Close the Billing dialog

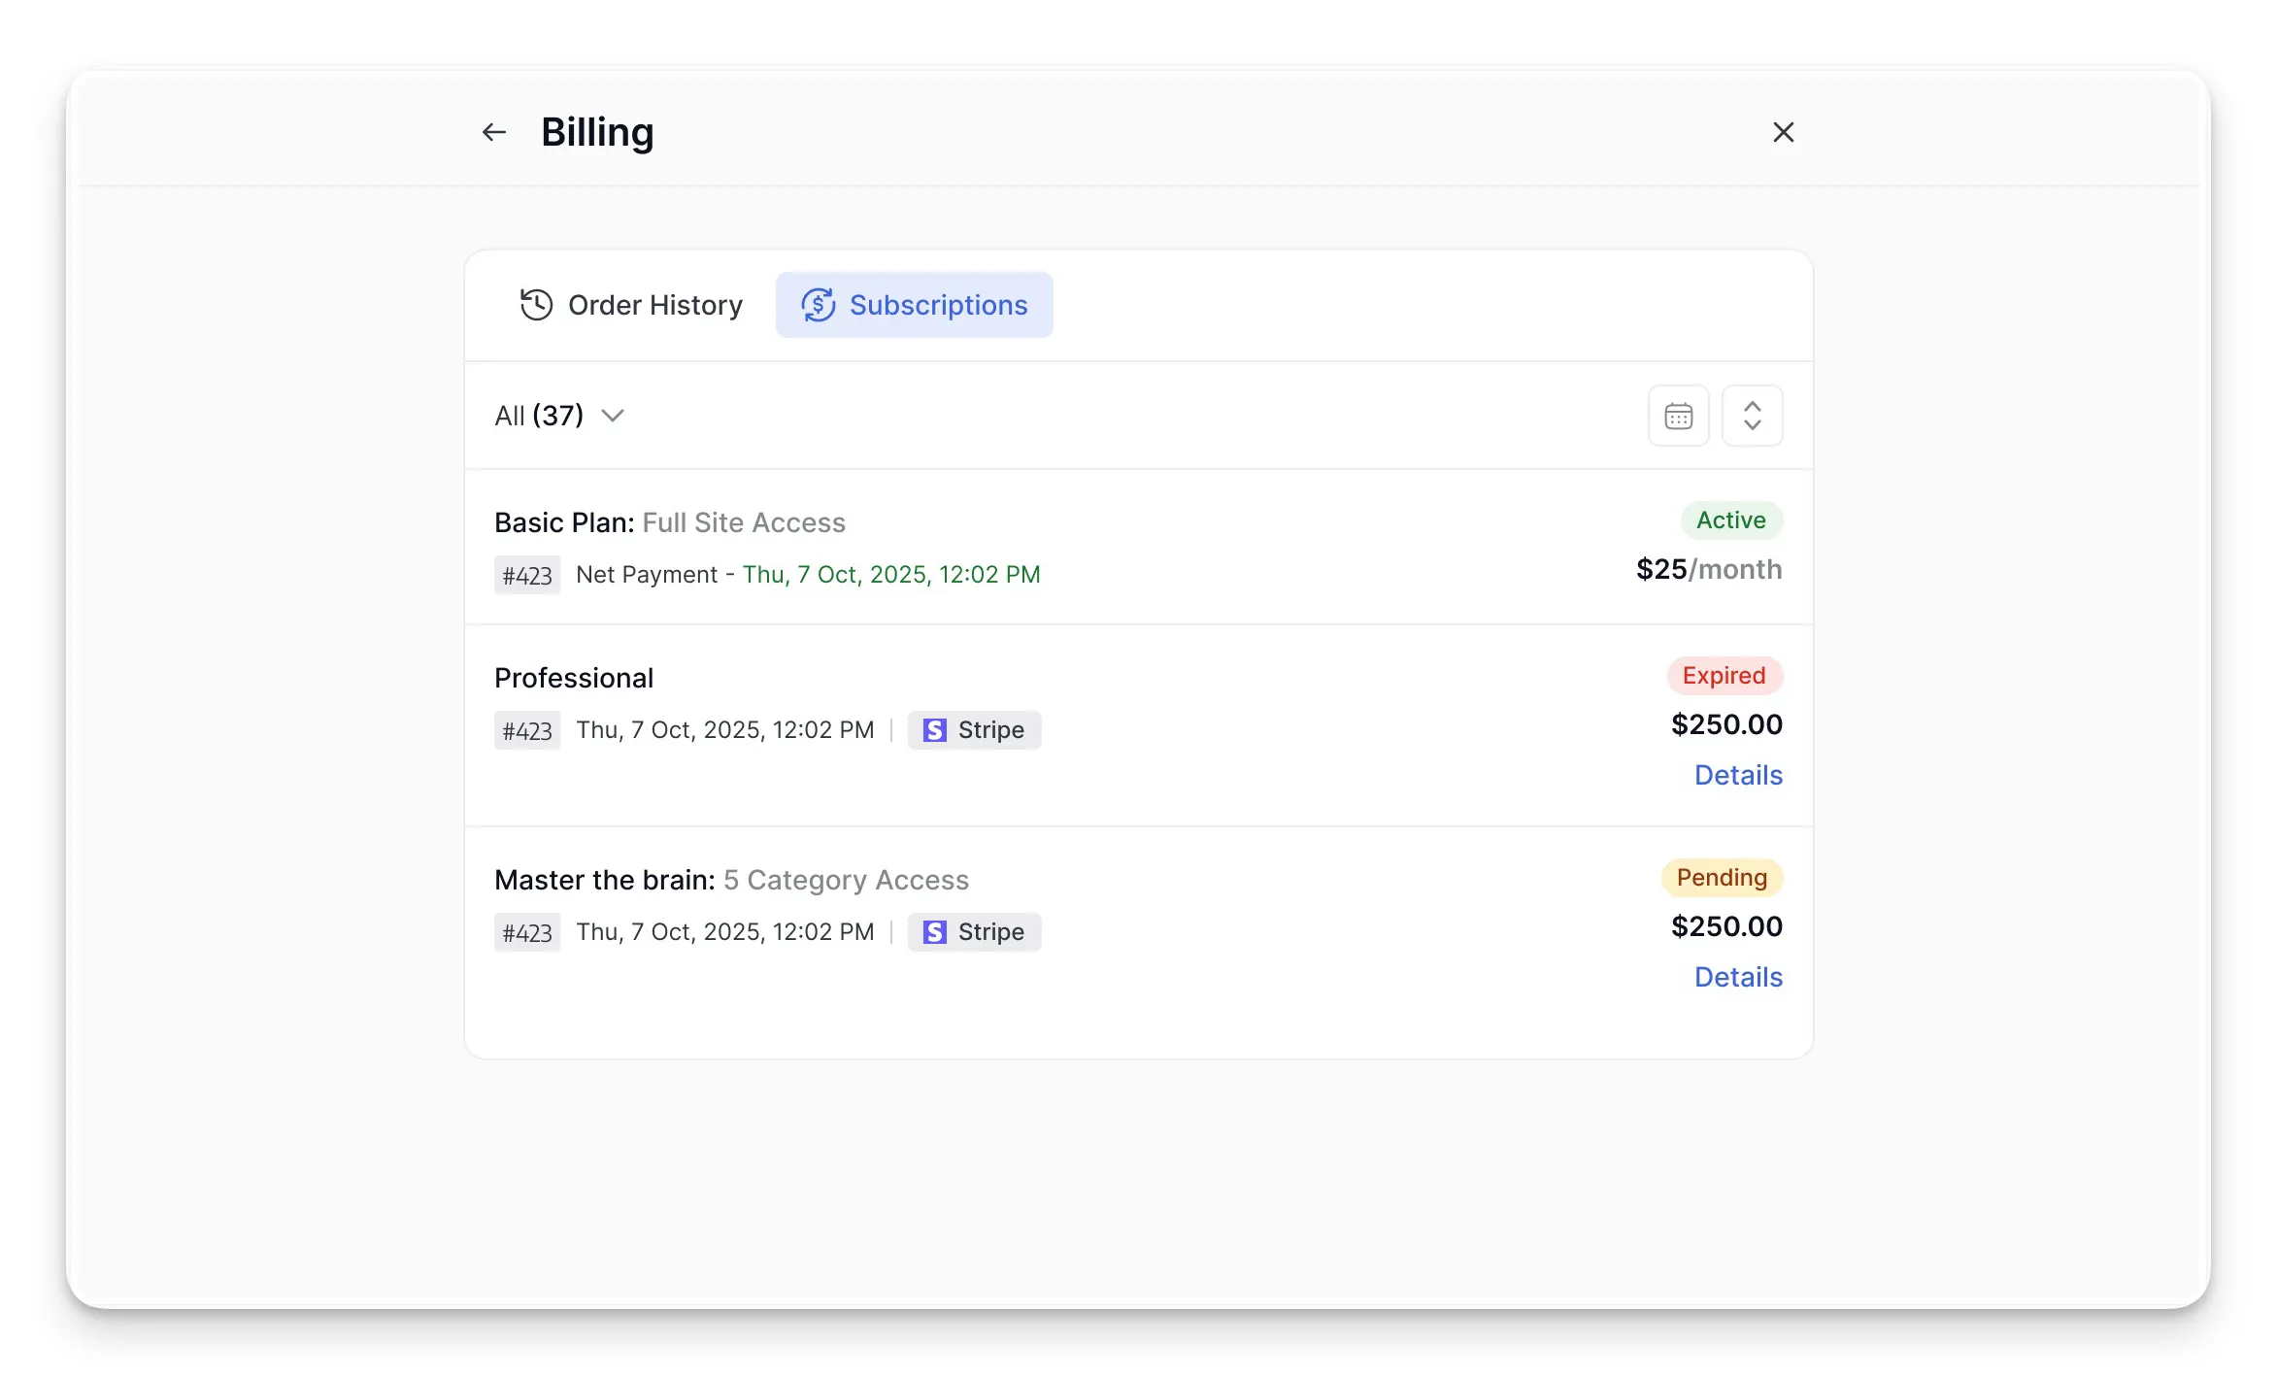point(1783,132)
